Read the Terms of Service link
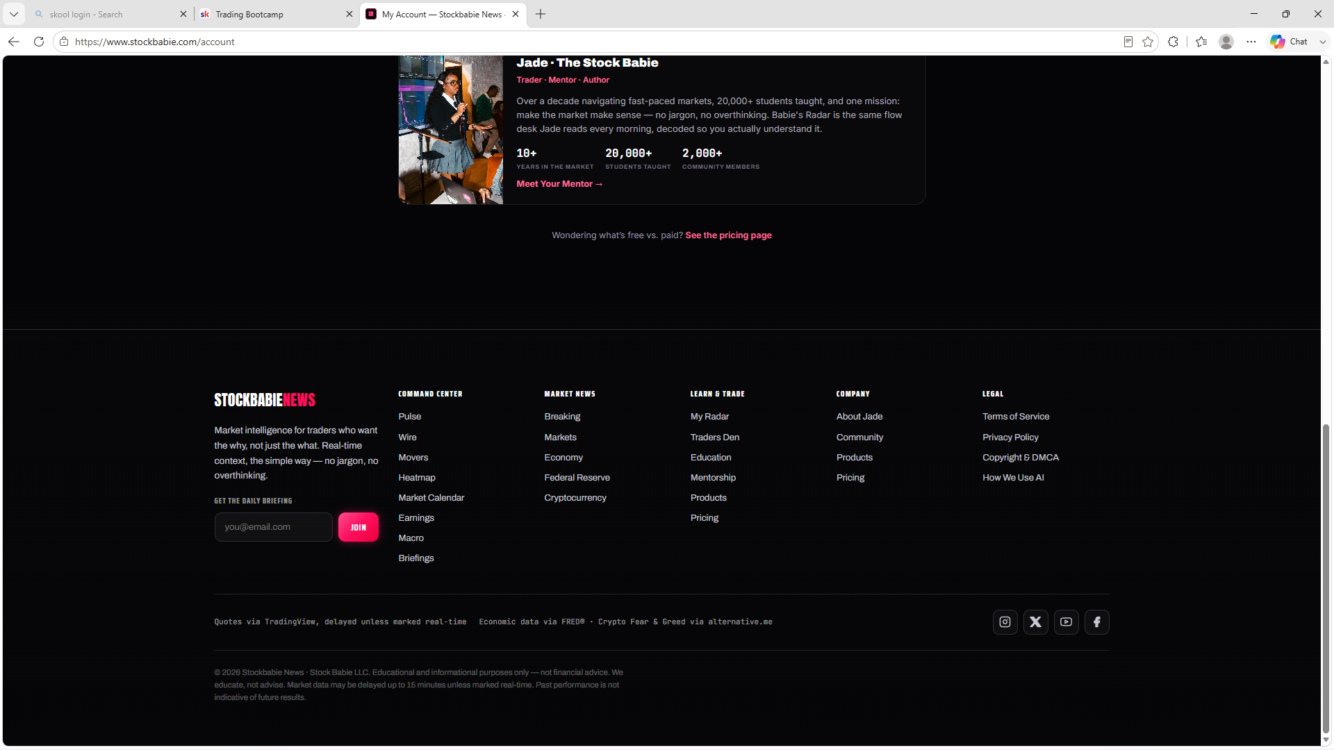Screen dimensions: 1334x750 coord(1016,417)
